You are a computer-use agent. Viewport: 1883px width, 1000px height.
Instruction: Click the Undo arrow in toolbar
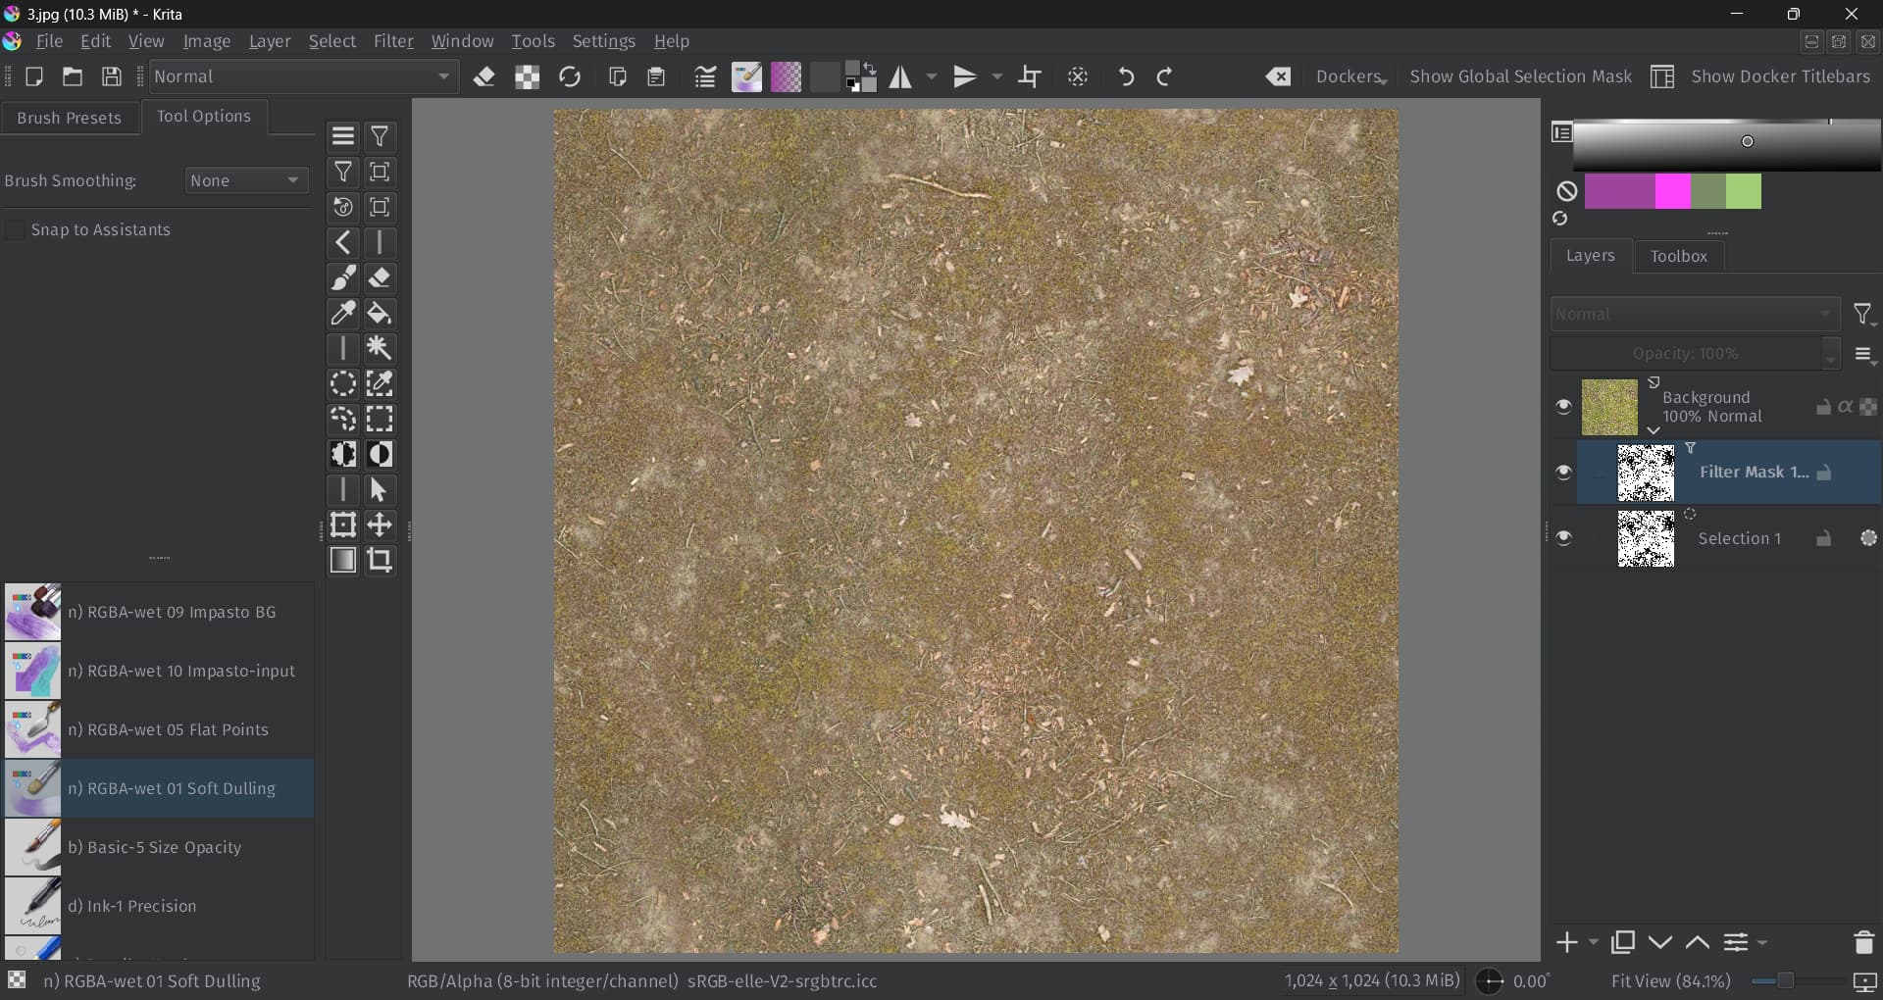(1126, 76)
